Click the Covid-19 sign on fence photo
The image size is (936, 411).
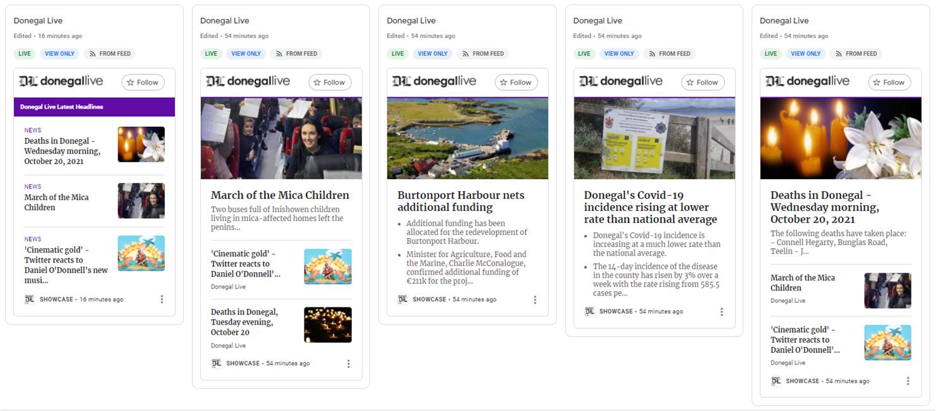point(654,138)
